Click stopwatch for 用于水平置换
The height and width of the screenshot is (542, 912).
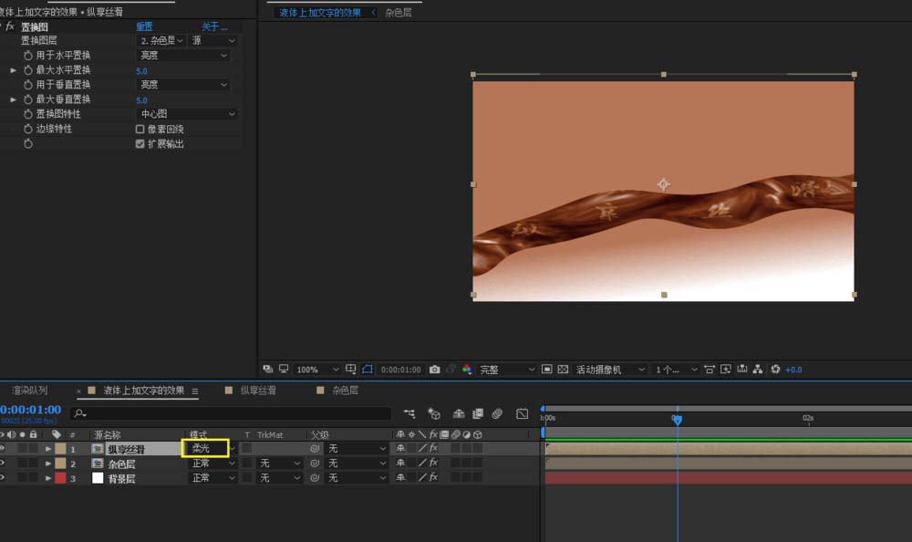(x=28, y=56)
